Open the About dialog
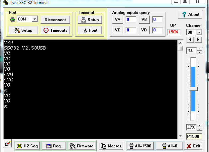 click(x=190, y=14)
